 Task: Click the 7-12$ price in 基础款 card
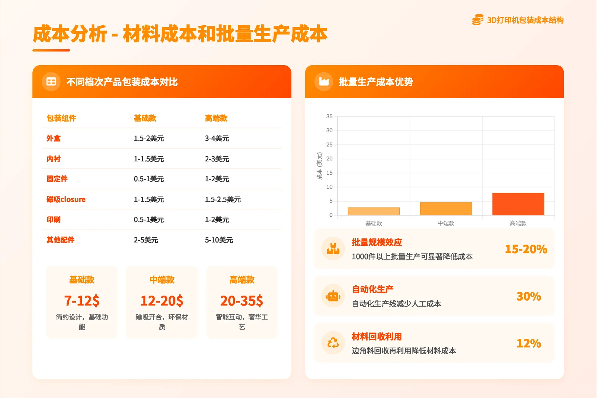click(82, 301)
